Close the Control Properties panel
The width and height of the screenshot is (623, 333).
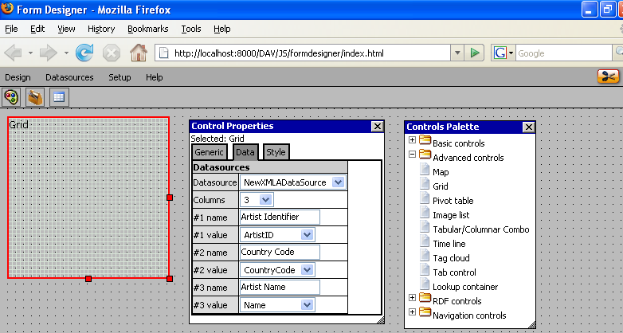[x=378, y=126]
